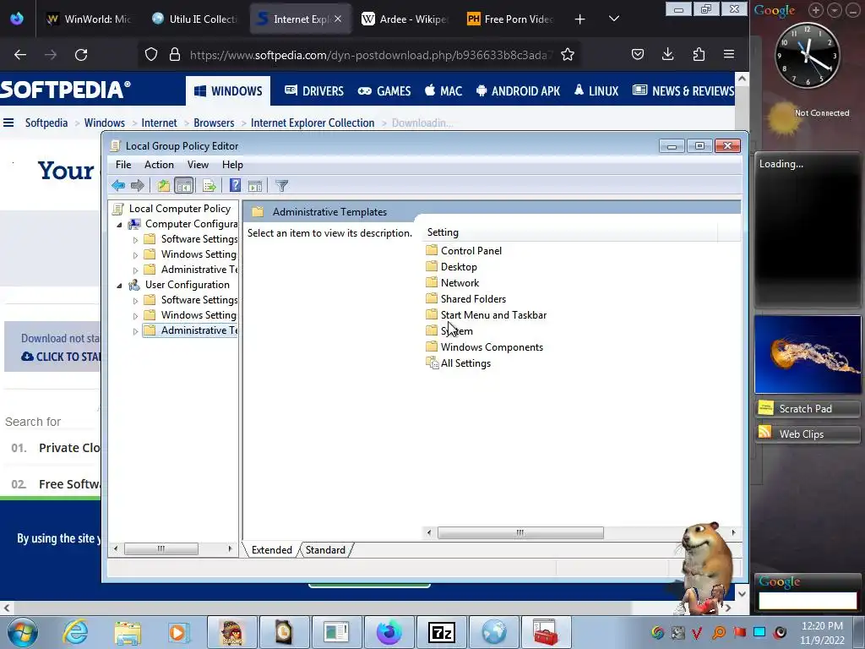This screenshot has height=649, width=865.
Task: Toggle the Show/Hide Console Tree icon
Action: click(183, 185)
